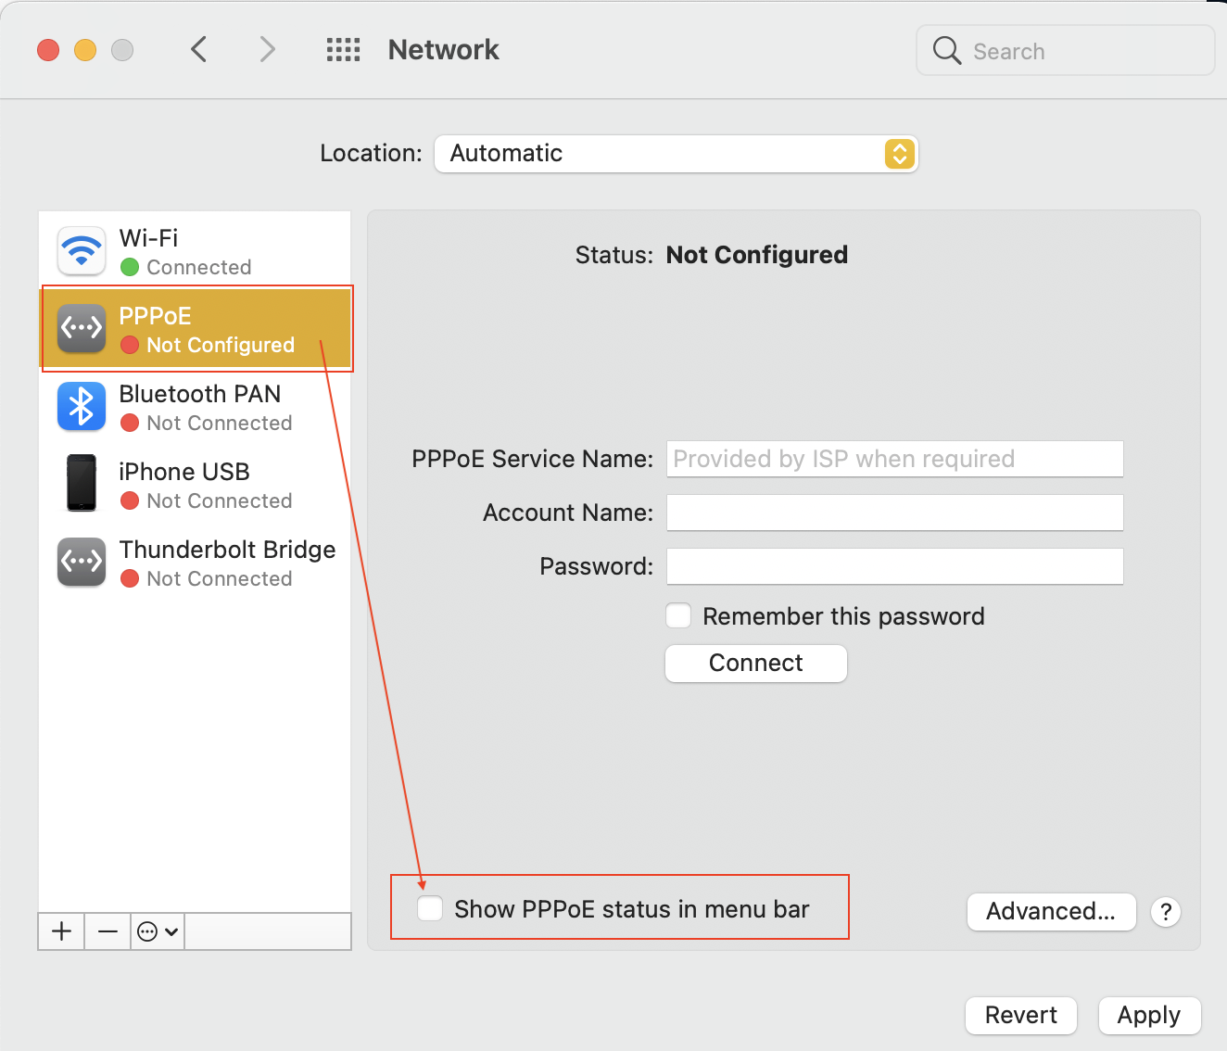1227x1051 pixels.
Task: Click the yellow minimize window button
Action: 85,50
